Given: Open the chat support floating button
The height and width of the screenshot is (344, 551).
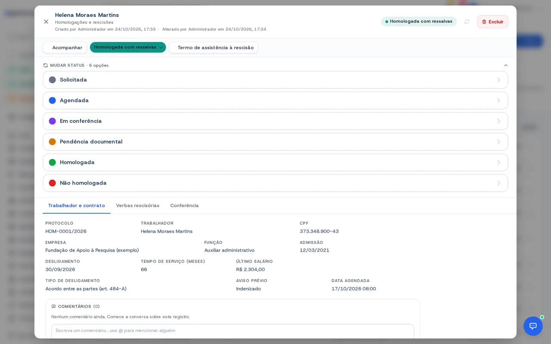Looking at the screenshot, I should click(x=533, y=326).
